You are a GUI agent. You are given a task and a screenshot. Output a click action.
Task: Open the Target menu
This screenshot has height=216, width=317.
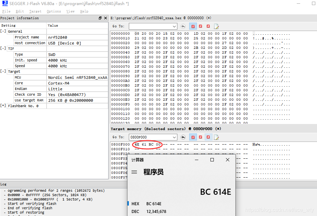(35, 11)
